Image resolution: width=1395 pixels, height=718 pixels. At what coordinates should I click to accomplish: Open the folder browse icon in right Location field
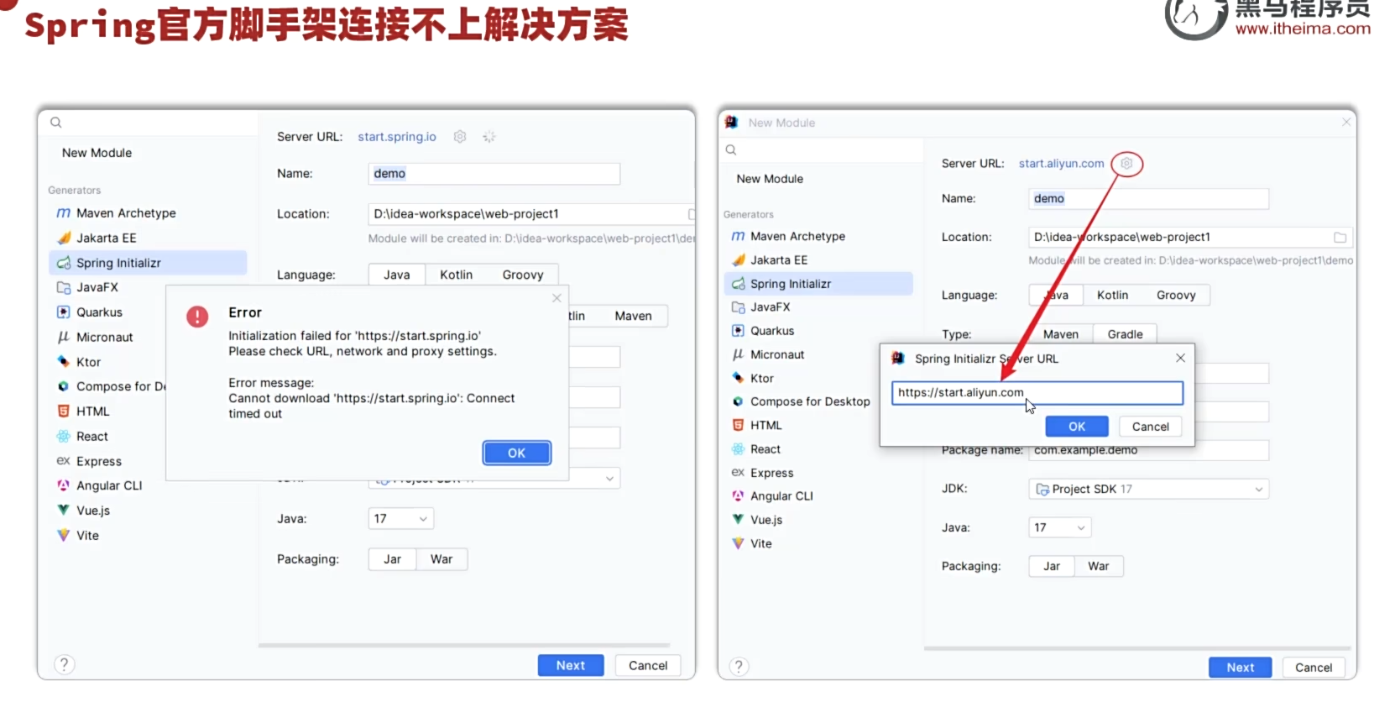click(1340, 238)
